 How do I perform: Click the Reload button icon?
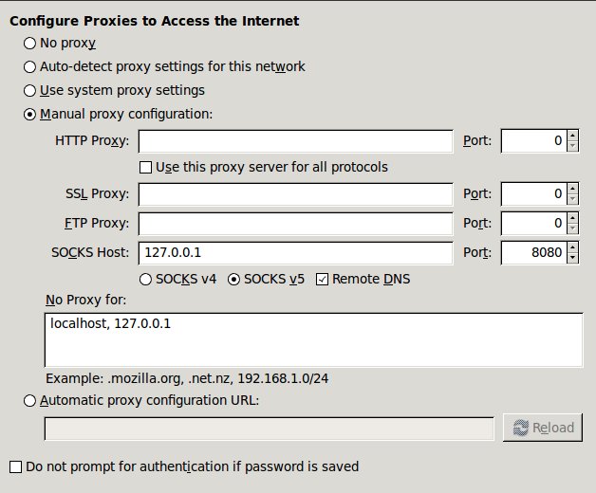pyautogui.click(x=521, y=428)
